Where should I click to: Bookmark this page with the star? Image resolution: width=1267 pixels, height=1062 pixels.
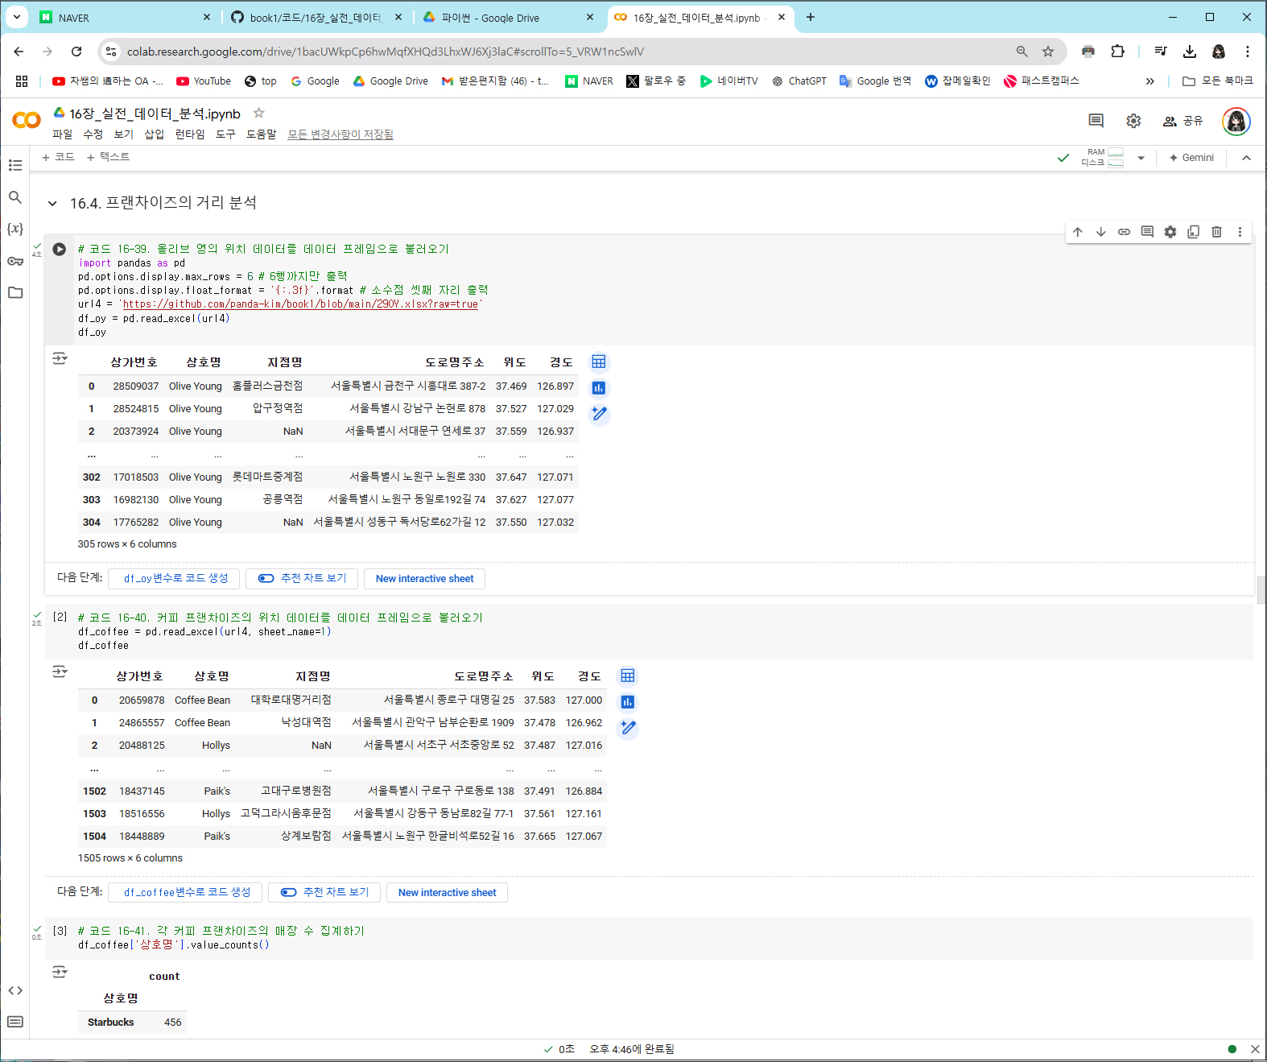click(1048, 52)
